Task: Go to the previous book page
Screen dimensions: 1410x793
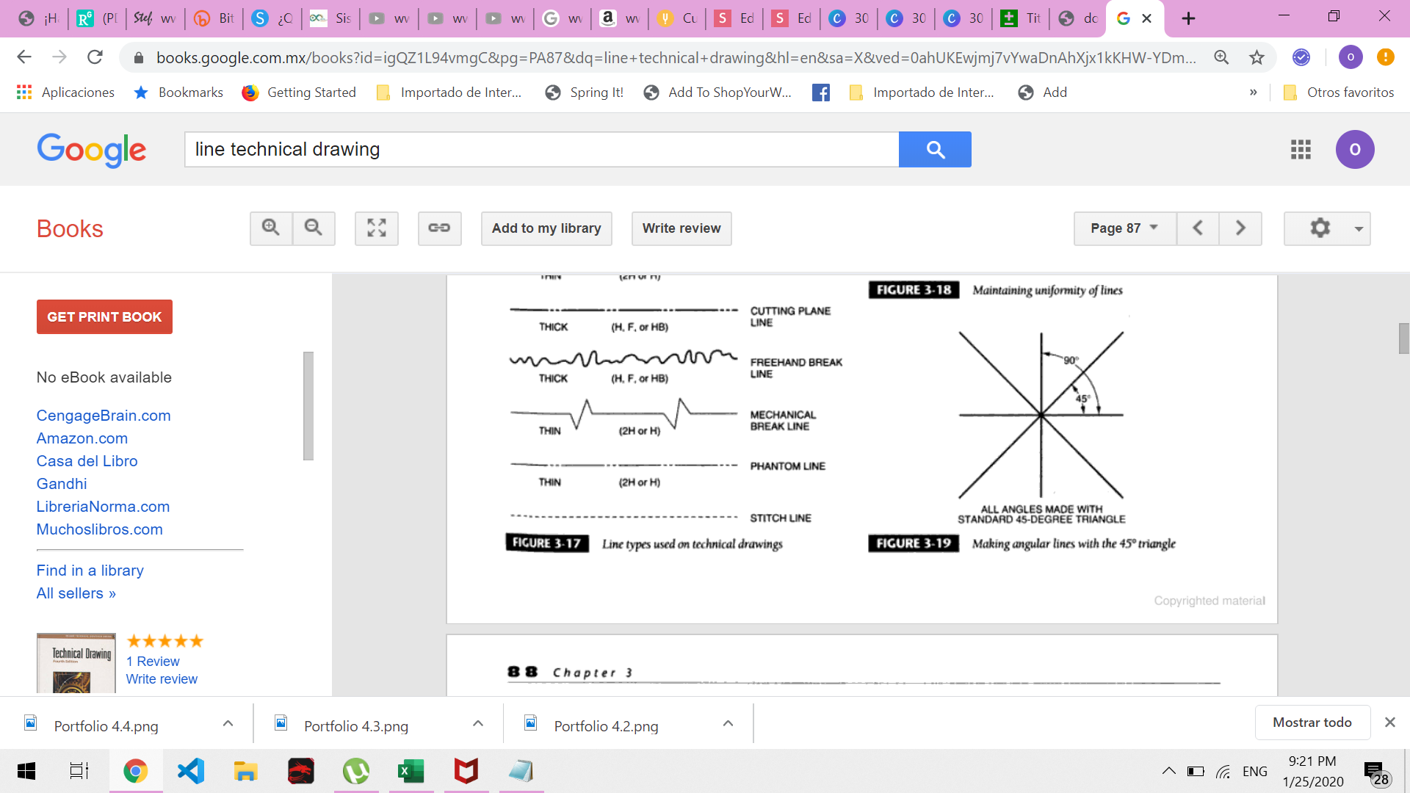Action: 1198,228
